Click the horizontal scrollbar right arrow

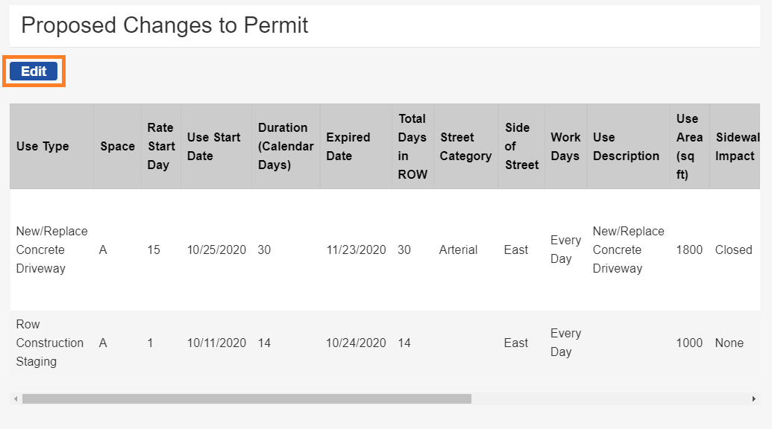tap(753, 399)
